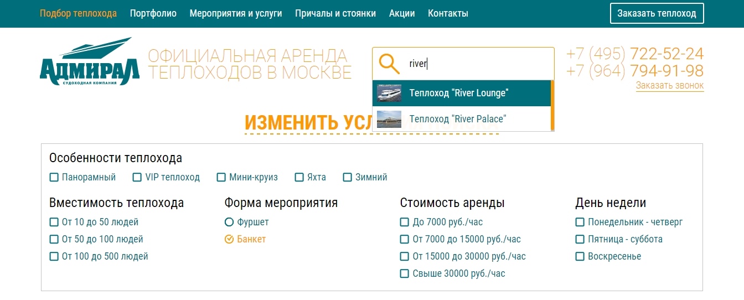Check the Яхта feature option
Viewport: 744px width, 300px height.
[299, 178]
